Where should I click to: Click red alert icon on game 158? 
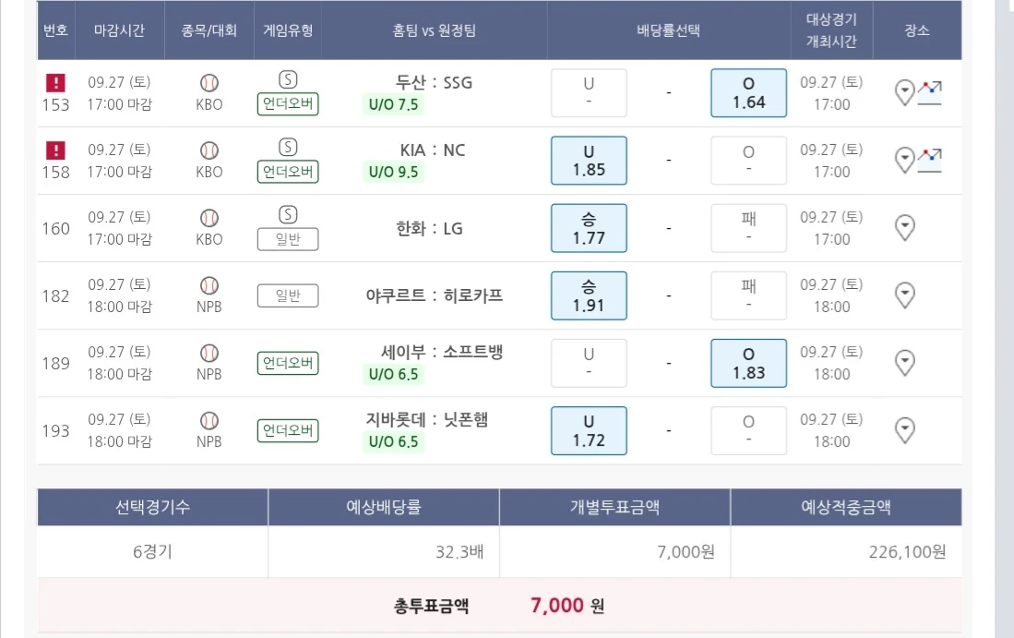click(55, 150)
